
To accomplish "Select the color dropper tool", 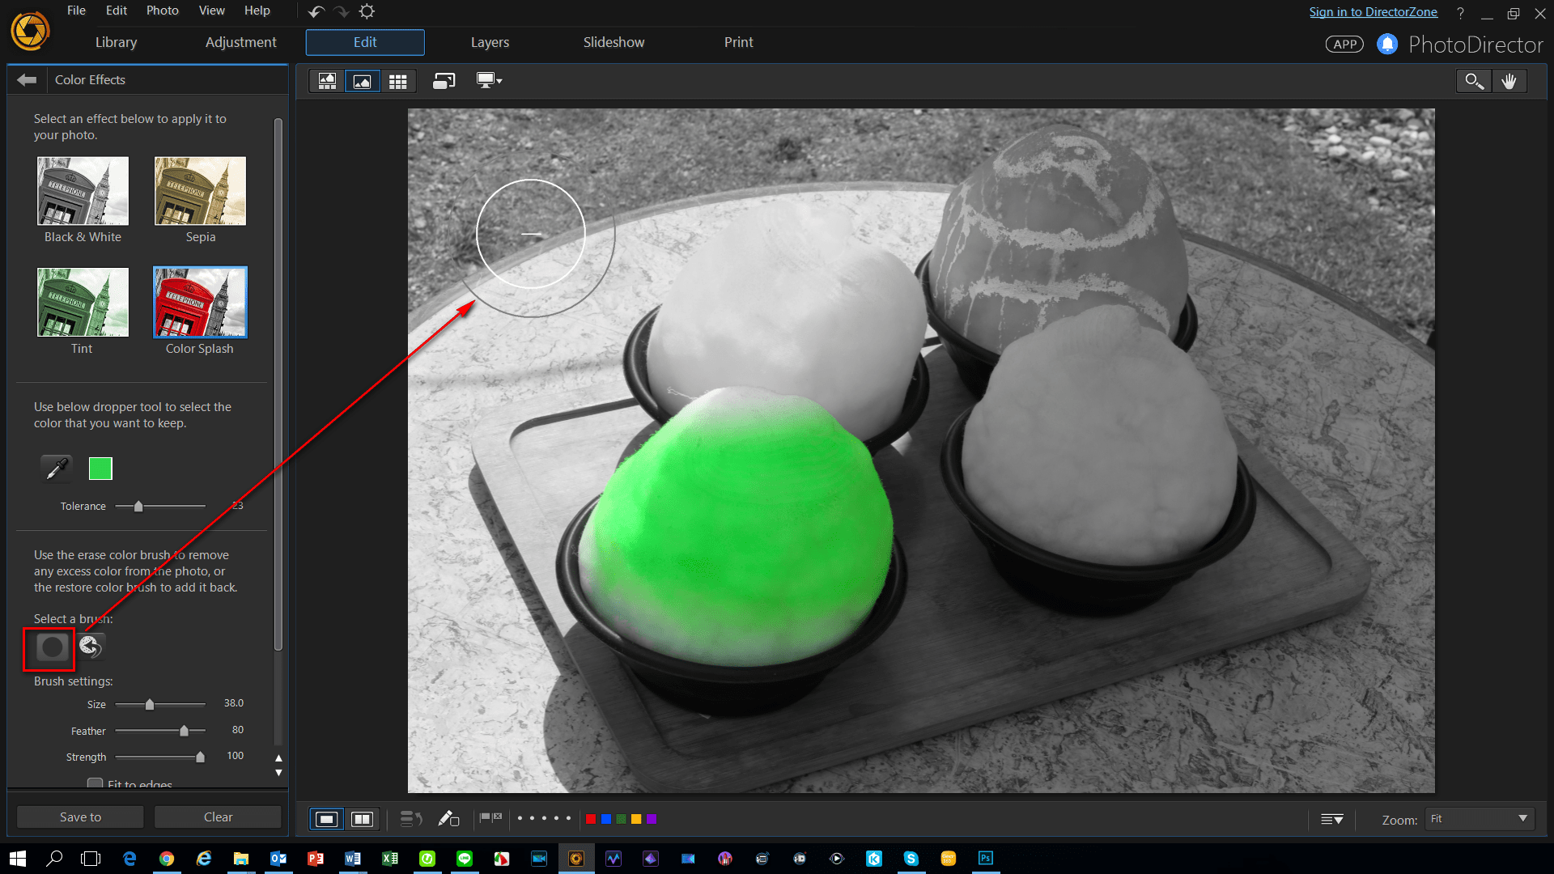I will [56, 469].
